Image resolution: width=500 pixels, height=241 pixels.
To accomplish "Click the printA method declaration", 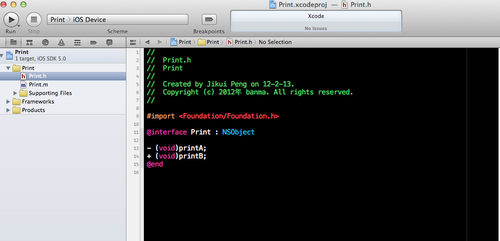I will 177,148.
